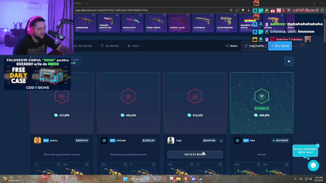
Task: Open the live chat help bubble
Action: point(313,165)
